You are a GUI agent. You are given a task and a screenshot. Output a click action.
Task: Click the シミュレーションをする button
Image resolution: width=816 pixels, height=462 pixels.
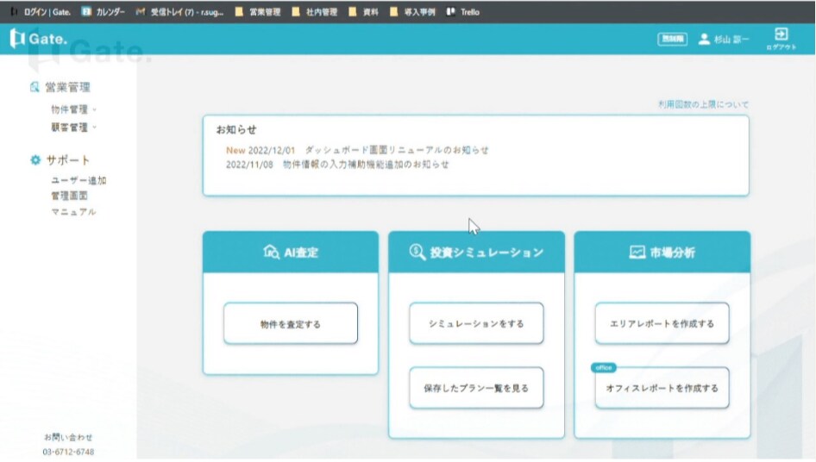coord(476,324)
